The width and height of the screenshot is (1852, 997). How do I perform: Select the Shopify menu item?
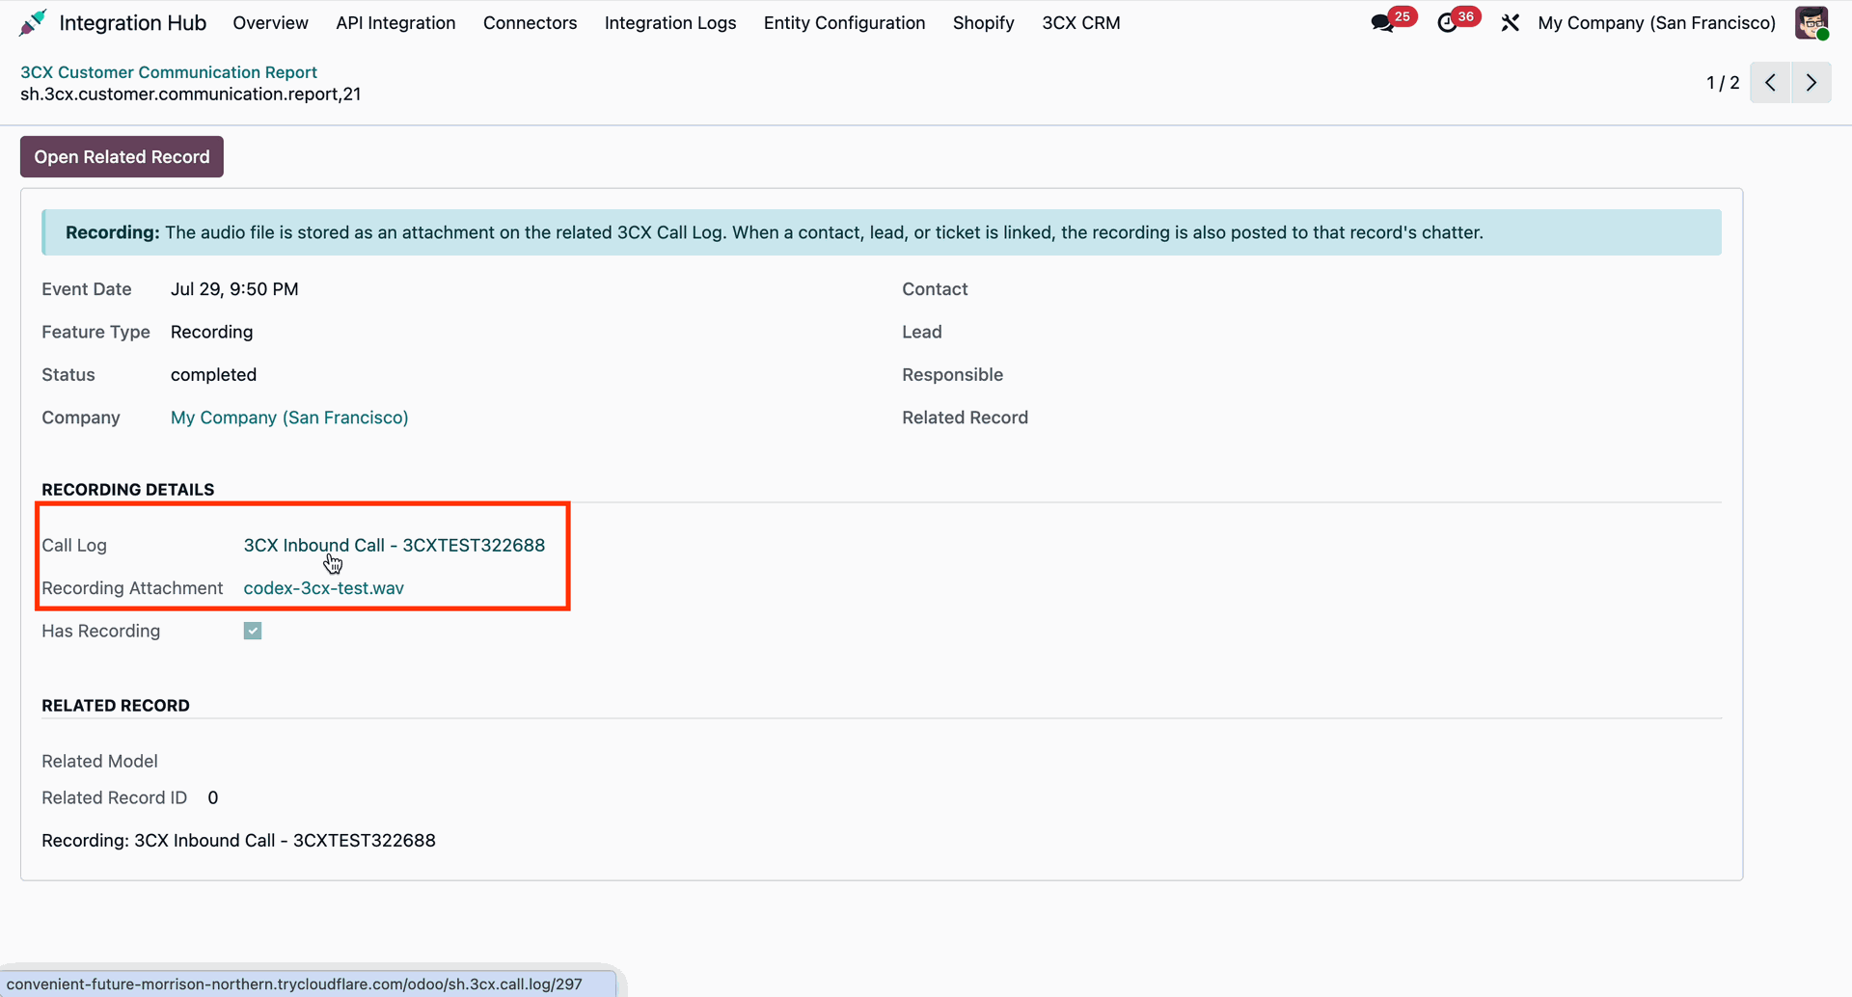[983, 23]
